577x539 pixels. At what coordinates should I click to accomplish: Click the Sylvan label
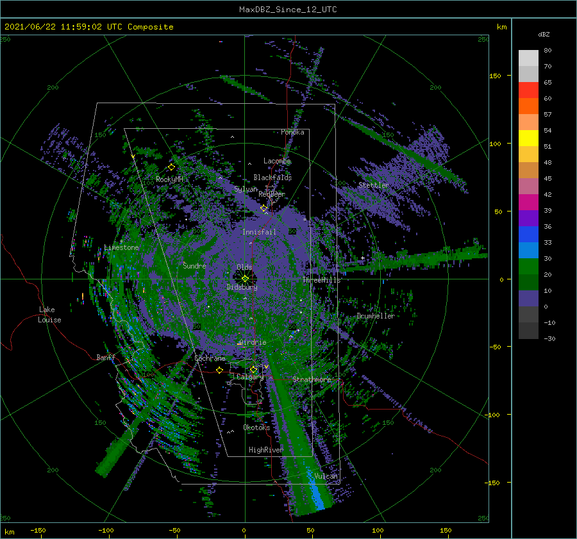coord(246,189)
